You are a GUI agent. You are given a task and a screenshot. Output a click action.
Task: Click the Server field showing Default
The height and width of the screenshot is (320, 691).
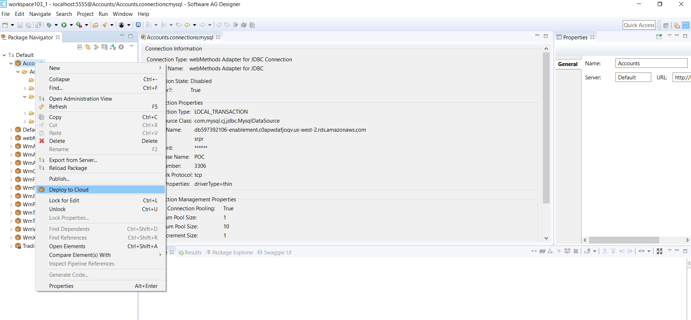click(633, 78)
